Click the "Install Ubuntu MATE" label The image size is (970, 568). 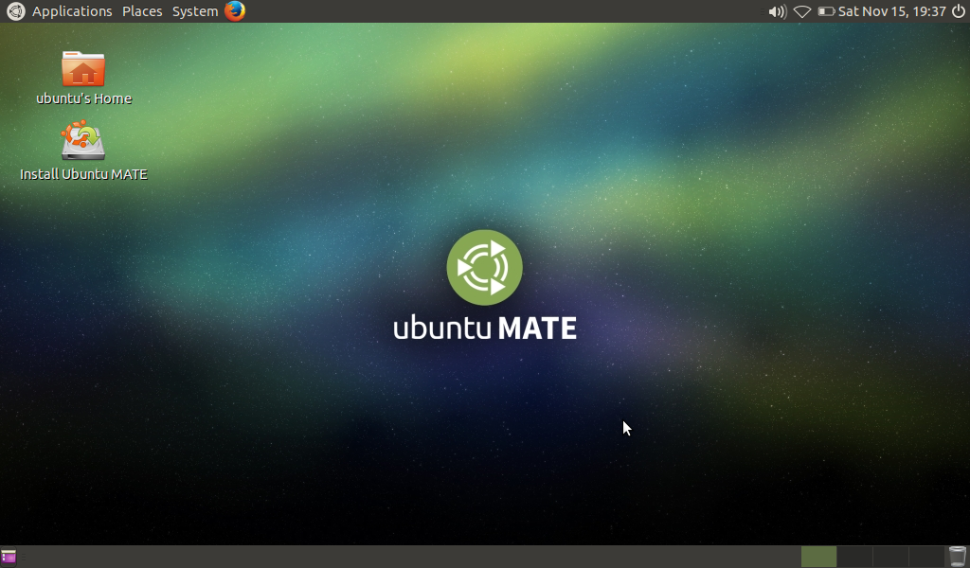(x=83, y=174)
